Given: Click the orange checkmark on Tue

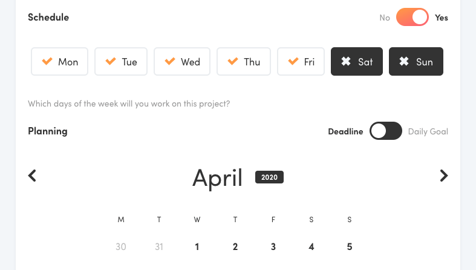Looking at the screenshot, I should click(111, 61).
